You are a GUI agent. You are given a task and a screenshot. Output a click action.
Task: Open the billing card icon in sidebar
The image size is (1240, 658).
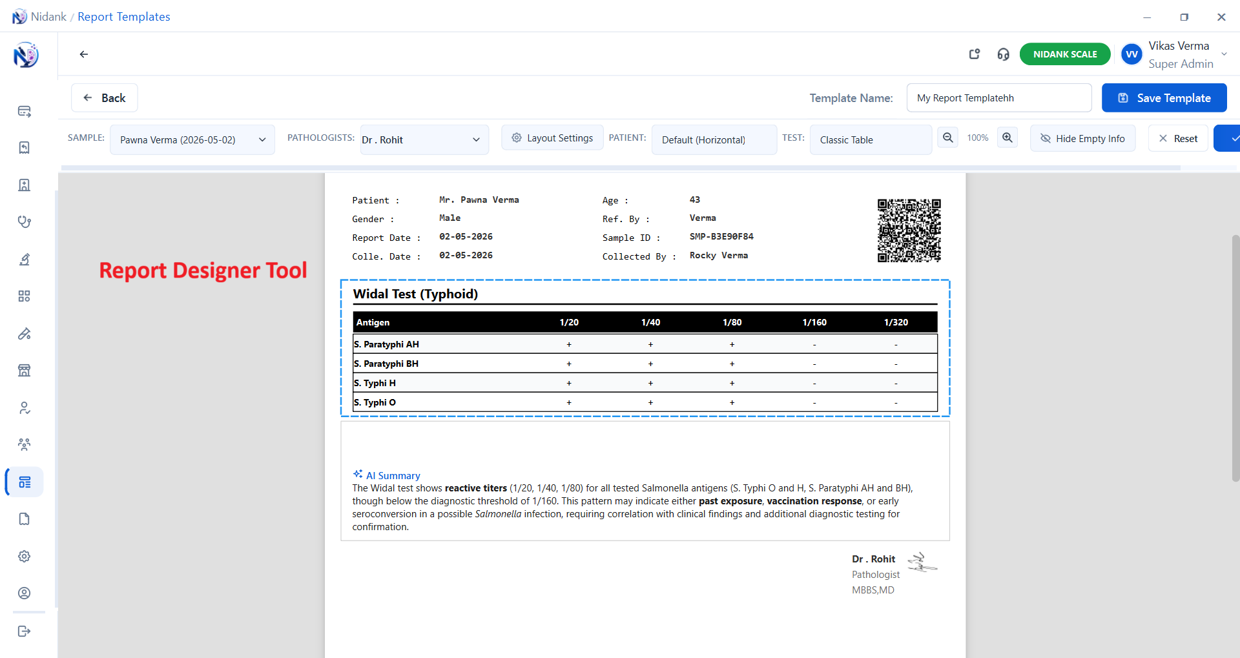pyautogui.click(x=25, y=111)
